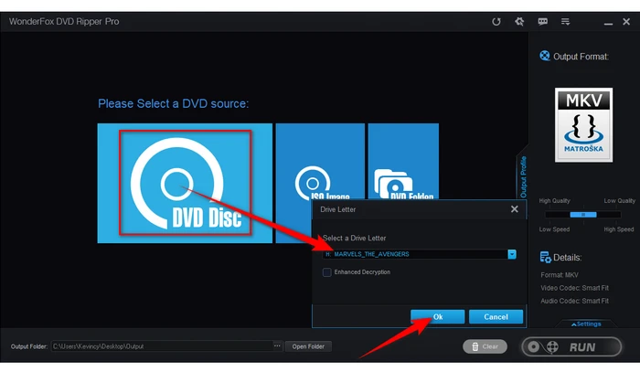
Task: Click the 'Format: MKV' details text
Action: 560,275
